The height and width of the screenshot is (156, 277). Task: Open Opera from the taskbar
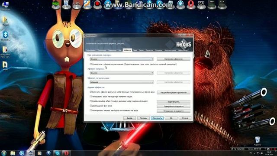tap(67, 153)
